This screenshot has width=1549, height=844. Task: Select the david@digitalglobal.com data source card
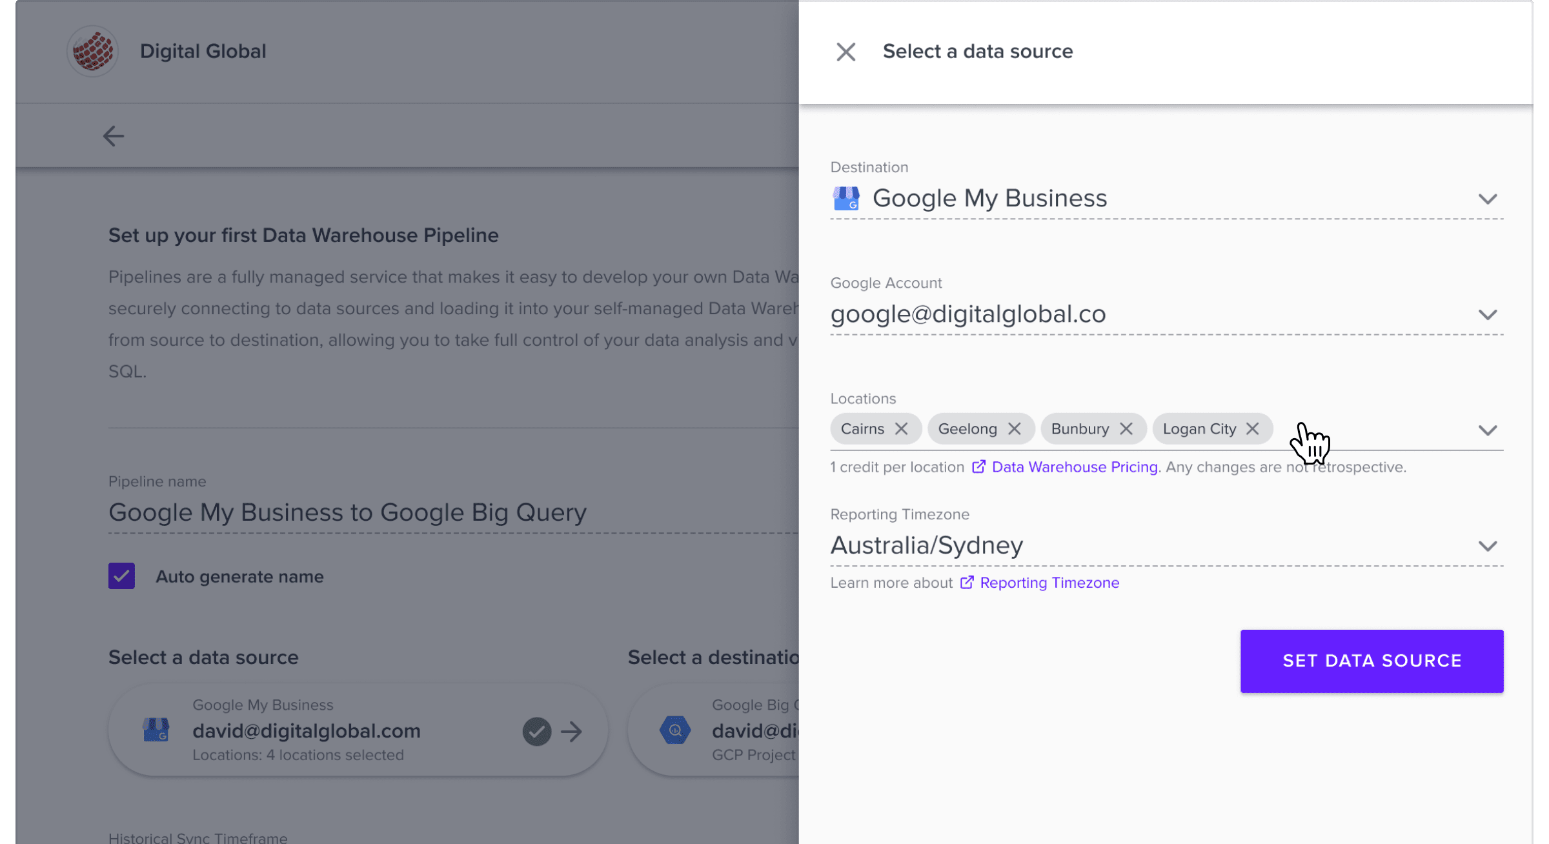[x=358, y=730]
